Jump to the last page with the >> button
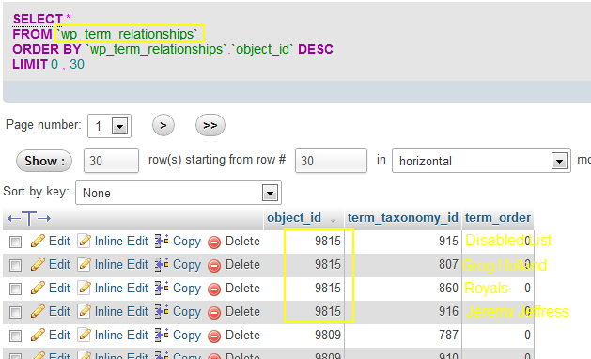 click(x=210, y=125)
